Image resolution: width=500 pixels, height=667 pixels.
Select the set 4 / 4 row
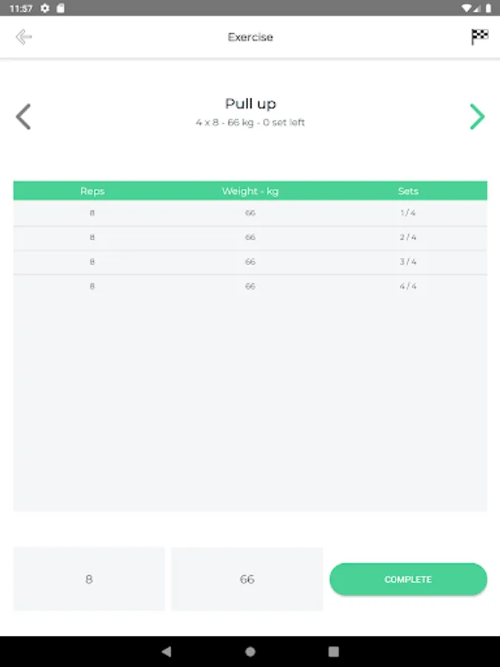point(250,286)
